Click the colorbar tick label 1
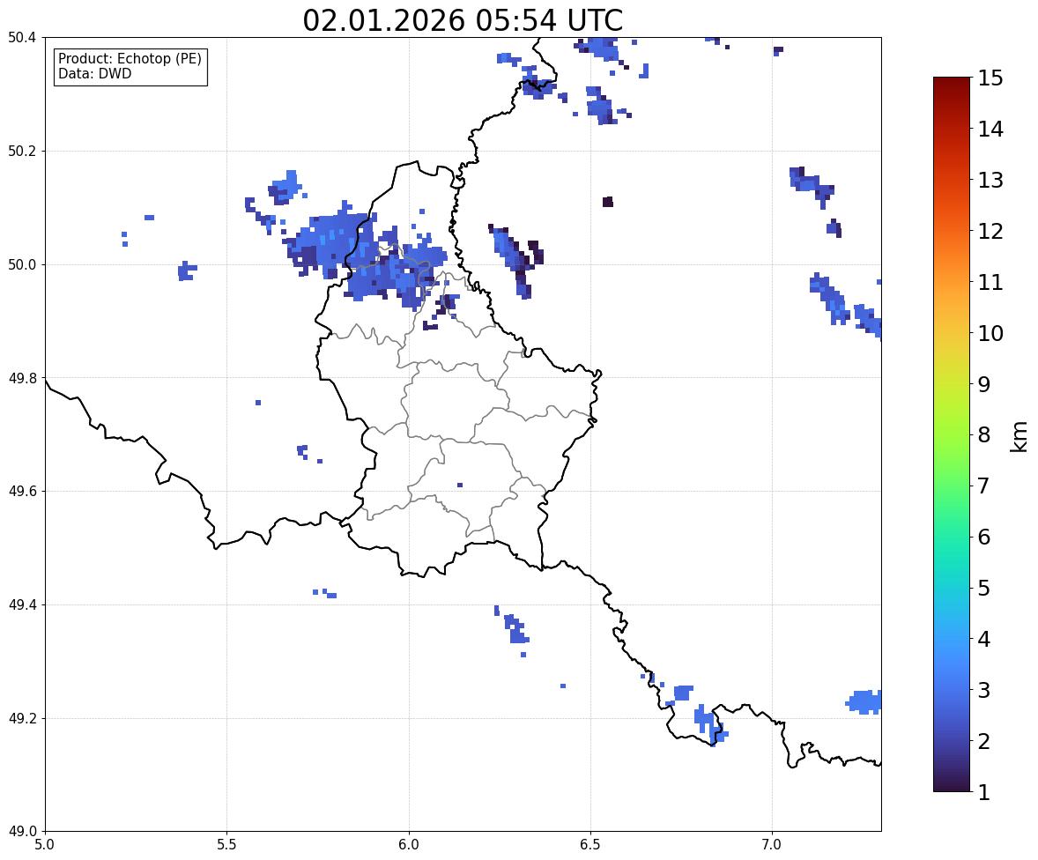Viewport: 1038px width, 860px height. tap(984, 792)
